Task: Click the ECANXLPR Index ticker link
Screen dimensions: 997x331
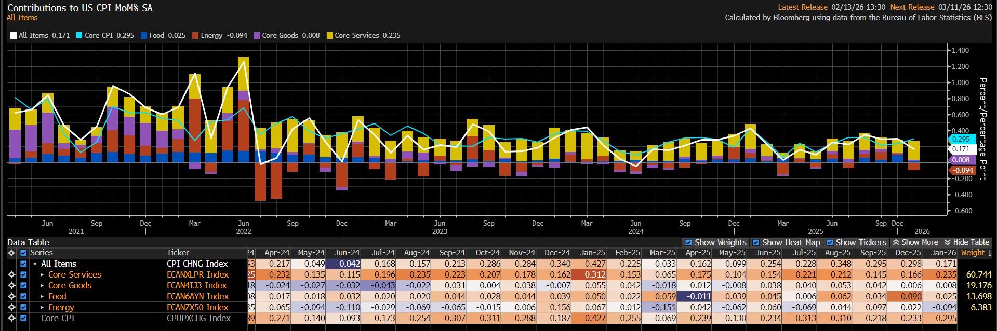Action: (x=197, y=274)
